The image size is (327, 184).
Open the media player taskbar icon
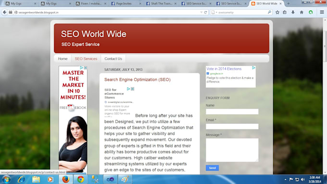point(50,179)
